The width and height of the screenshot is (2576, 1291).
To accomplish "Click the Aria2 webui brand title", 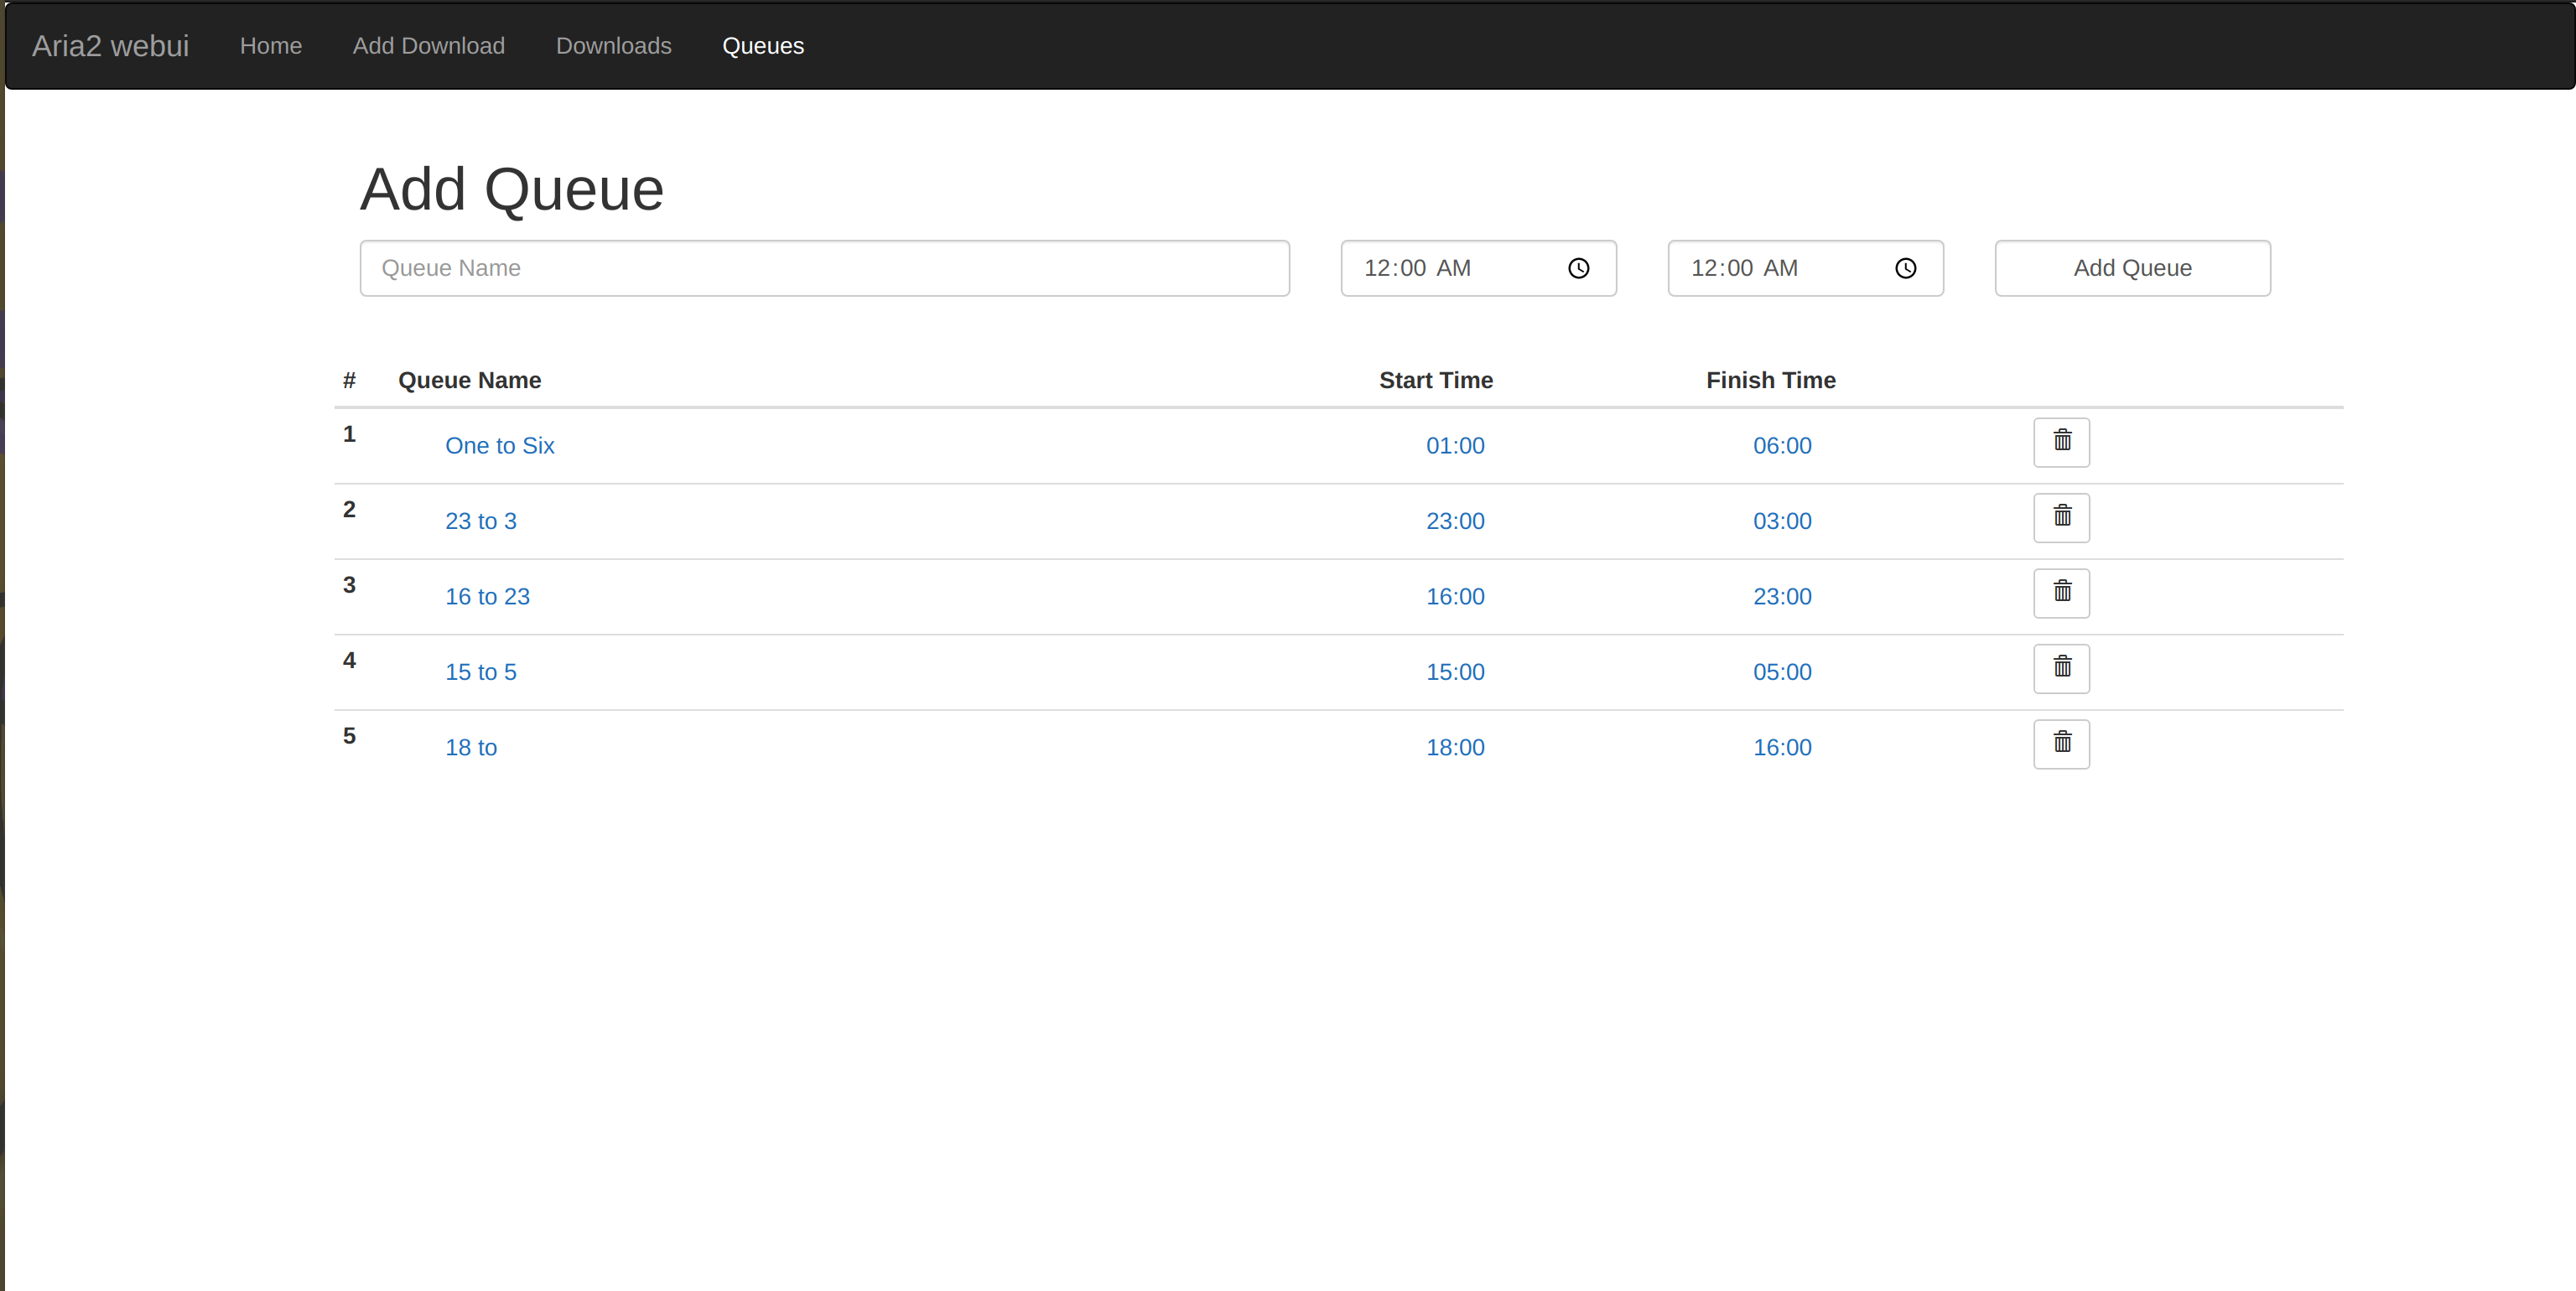I will [x=110, y=45].
